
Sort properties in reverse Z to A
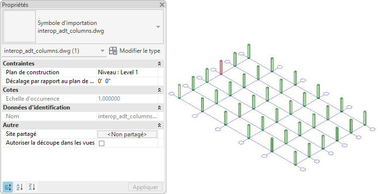[x=32, y=187]
